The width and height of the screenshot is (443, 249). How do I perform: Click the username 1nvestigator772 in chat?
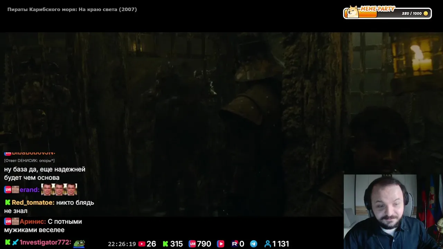(45, 242)
